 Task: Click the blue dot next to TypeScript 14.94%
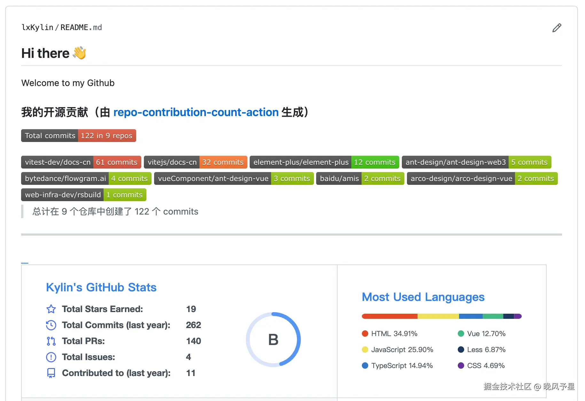[365, 366]
